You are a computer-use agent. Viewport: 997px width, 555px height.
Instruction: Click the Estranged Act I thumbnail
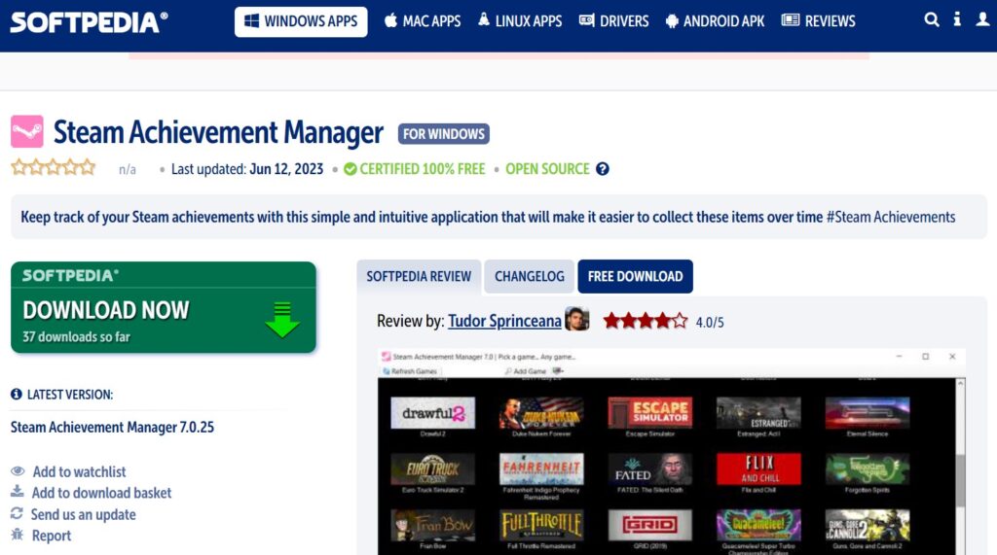(x=758, y=413)
